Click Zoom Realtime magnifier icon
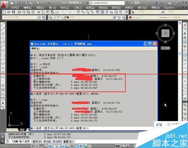The height and width of the screenshot is (148, 188). pos(83,12)
